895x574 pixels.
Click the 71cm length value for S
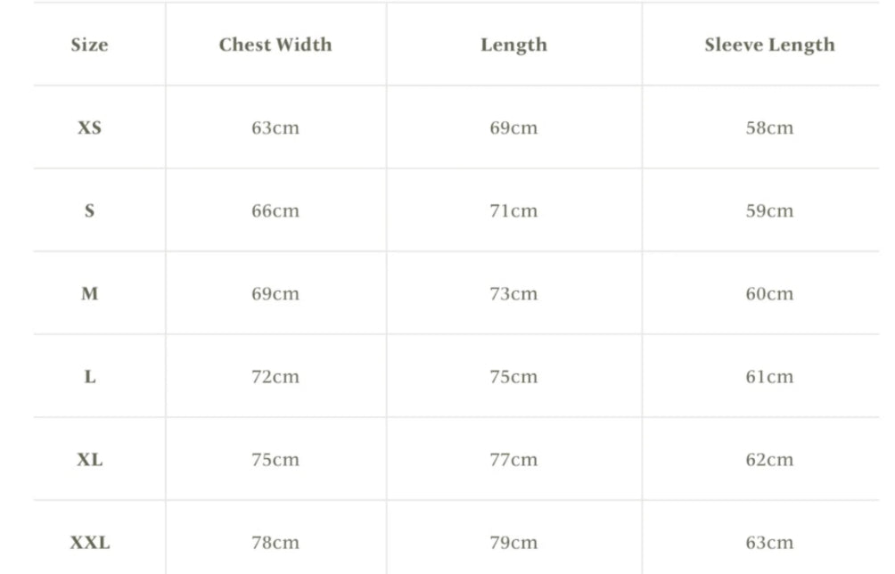tap(513, 211)
